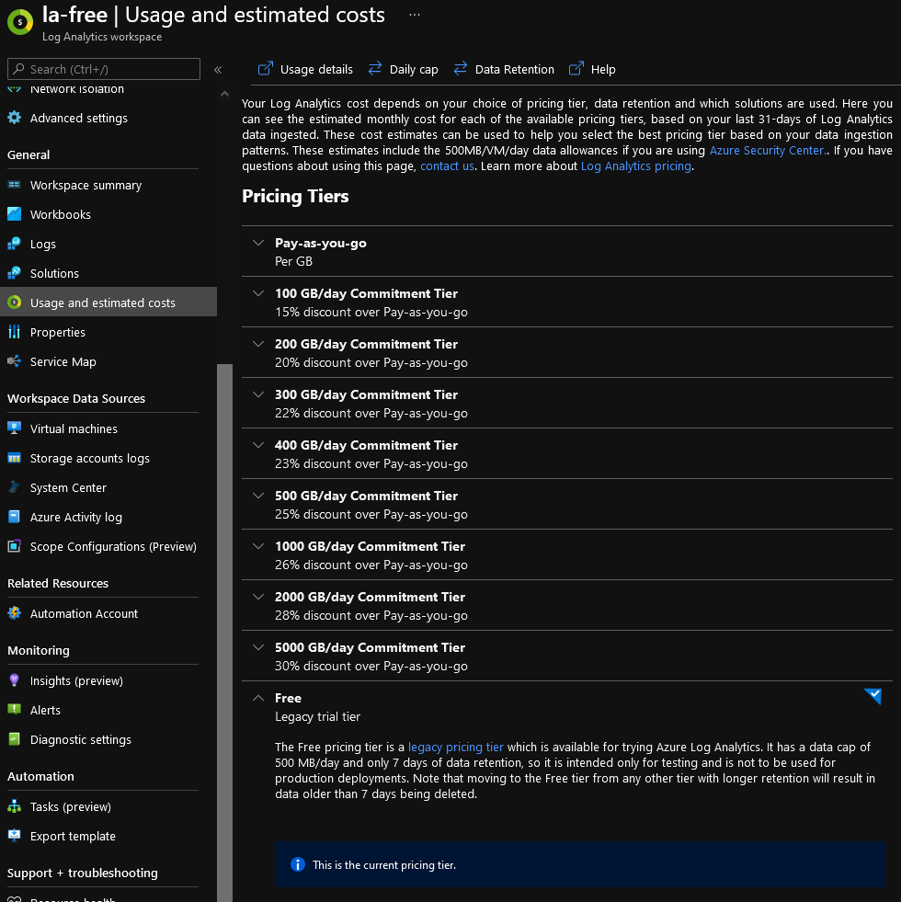Click the Logs icon in sidebar
This screenshot has height=902, width=901.
(x=15, y=244)
